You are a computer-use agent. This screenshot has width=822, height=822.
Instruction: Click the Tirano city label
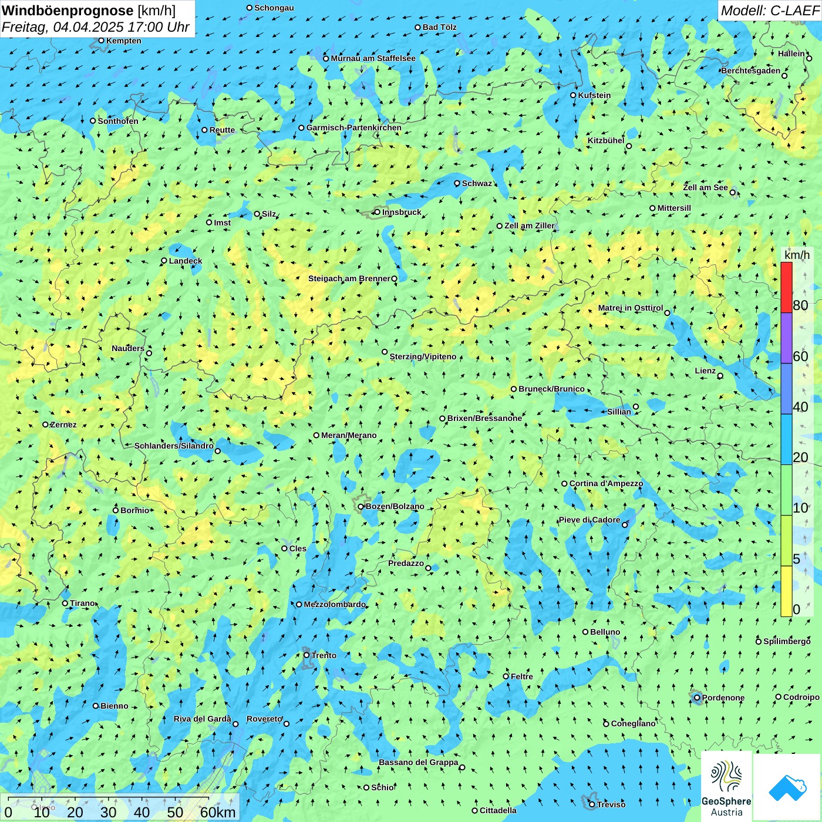[x=82, y=603]
